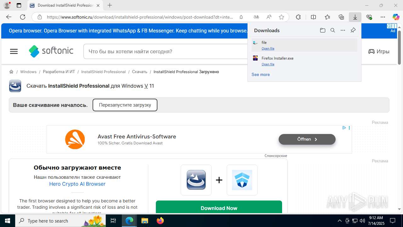Click the Softonic logo
Image resolution: width=403 pixels, height=227 pixels.
51,51
